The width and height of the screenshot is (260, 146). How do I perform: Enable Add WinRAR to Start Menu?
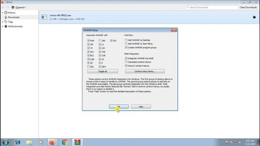[126, 44]
